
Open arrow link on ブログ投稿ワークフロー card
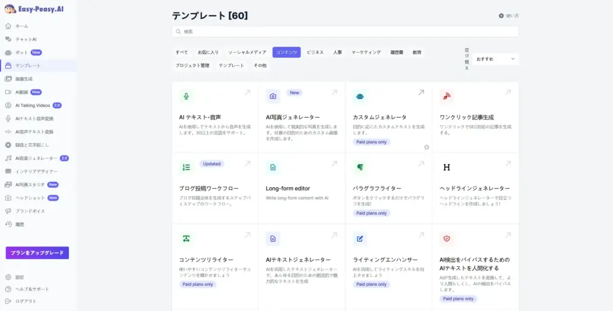(x=247, y=164)
